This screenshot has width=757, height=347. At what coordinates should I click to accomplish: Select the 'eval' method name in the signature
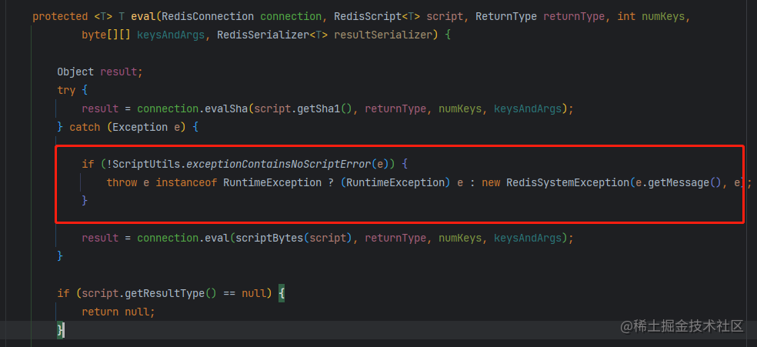coord(143,16)
